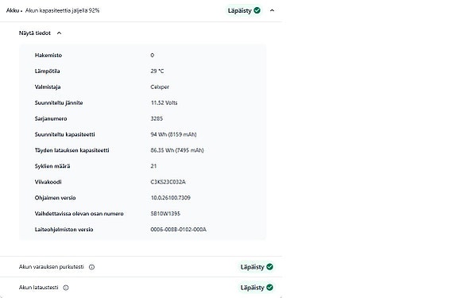The image size is (457, 298).
Task: Click checkmark icon for Akun lataustesti
Action: point(269,287)
